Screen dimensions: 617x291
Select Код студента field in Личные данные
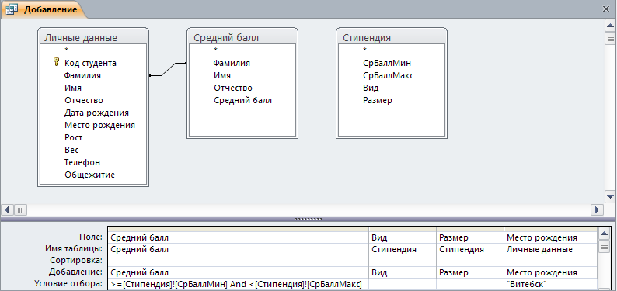tap(90, 63)
